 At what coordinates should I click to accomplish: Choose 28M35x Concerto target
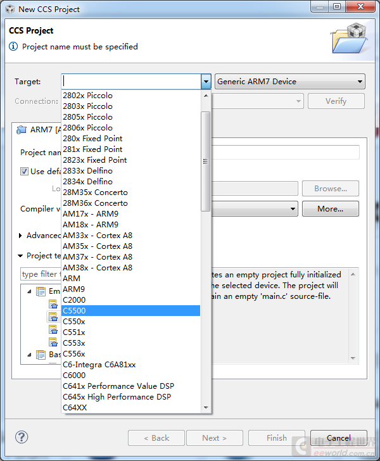click(x=131, y=193)
